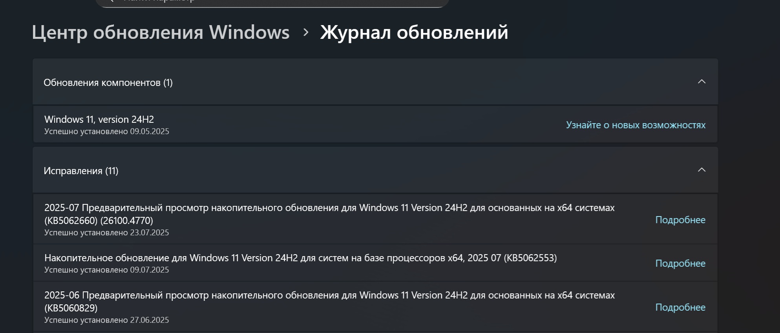Select the cumulative update KB5062553 title
This screenshot has height=333, width=780.
(x=300, y=258)
